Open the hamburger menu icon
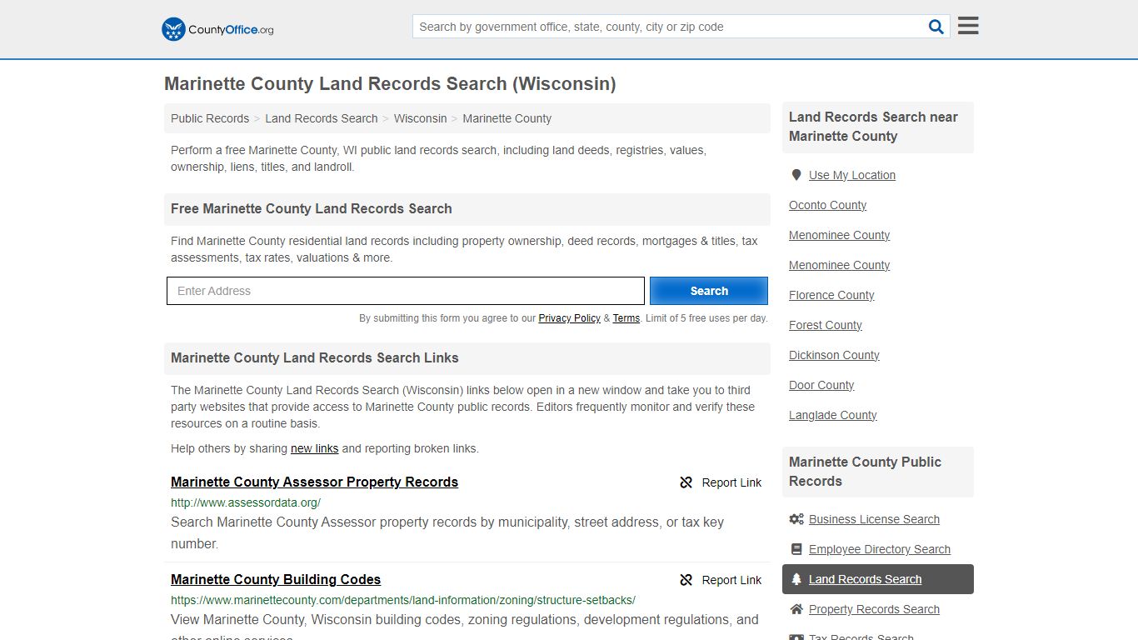Image resolution: width=1138 pixels, height=640 pixels. coord(968,26)
